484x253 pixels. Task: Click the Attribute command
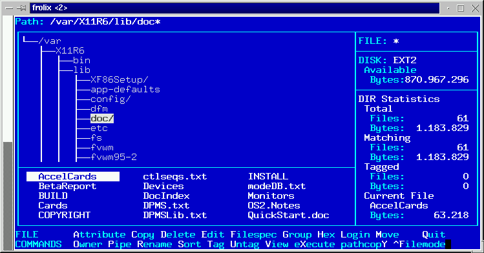click(x=99, y=235)
